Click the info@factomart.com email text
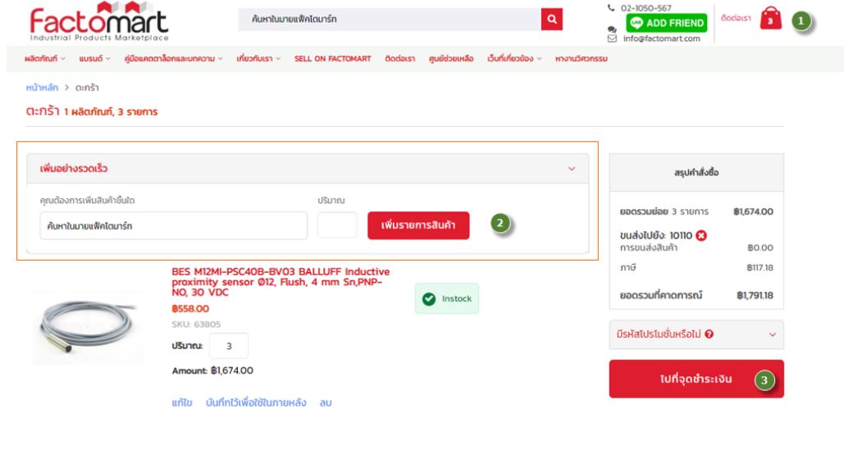The height and width of the screenshot is (450, 858). coord(662,39)
